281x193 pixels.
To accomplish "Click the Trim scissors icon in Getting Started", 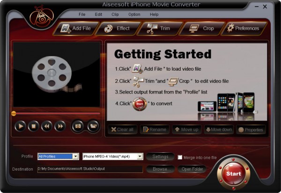I will [x=138, y=81].
